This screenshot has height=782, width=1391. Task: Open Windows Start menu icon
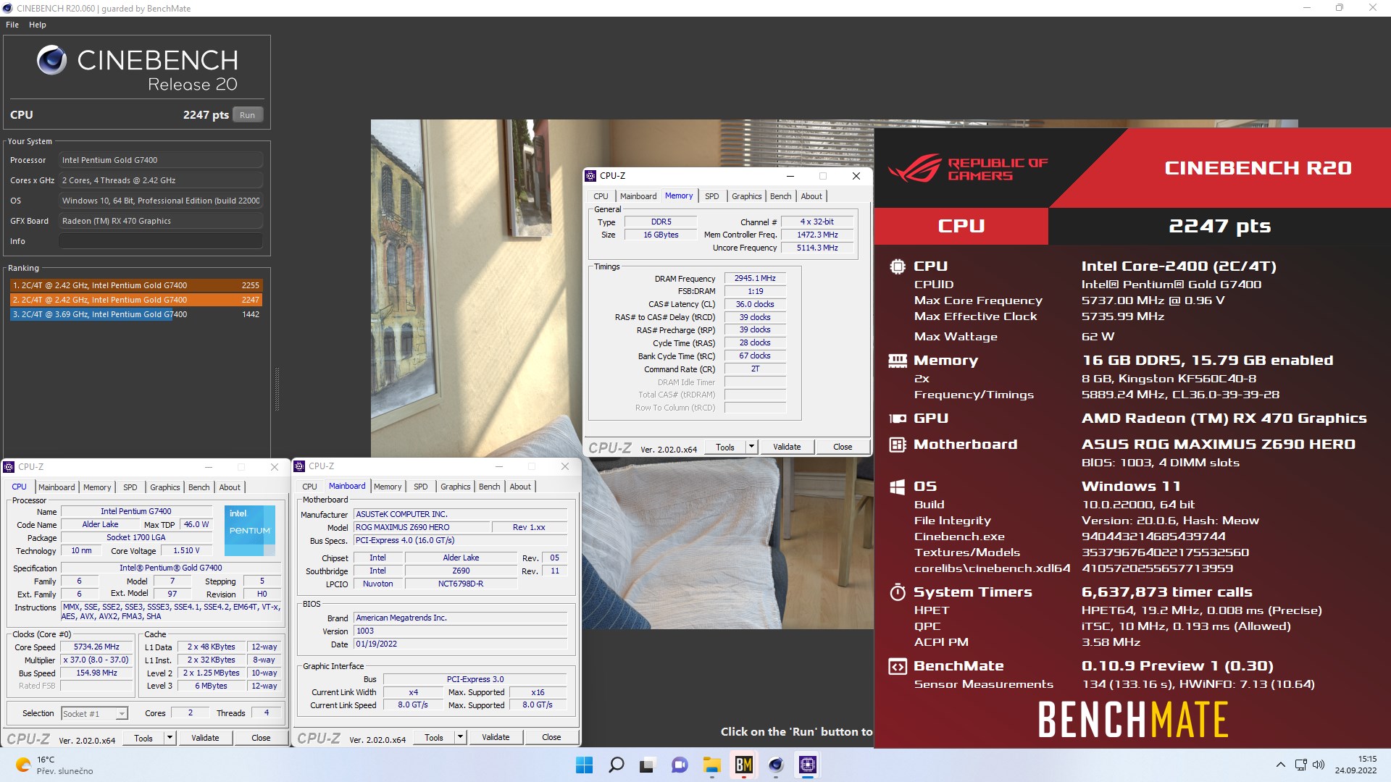584,765
